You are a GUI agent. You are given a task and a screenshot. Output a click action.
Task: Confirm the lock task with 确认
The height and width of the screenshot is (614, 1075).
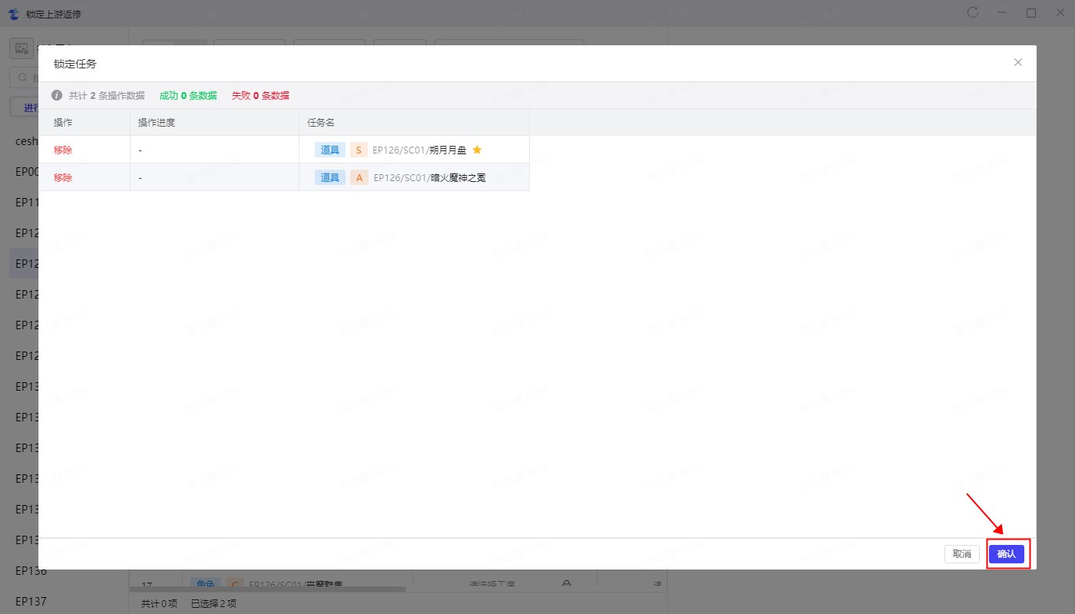coord(1007,554)
